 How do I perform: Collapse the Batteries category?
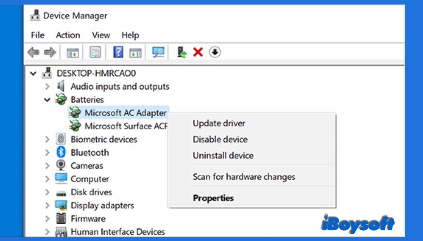[48, 100]
